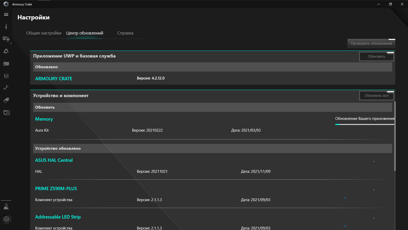Restore down the Armoury Crate window
Viewport: 408px width, 230px height.
point(390,4)
